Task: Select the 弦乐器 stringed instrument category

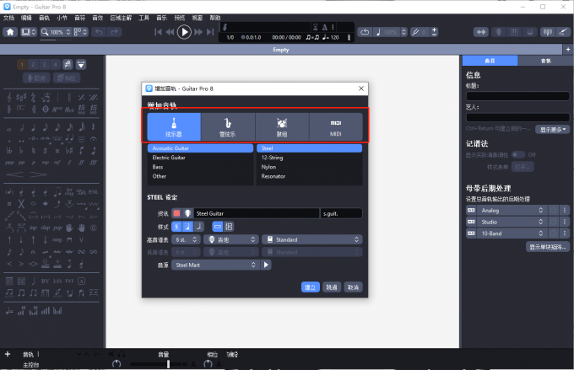Action: pos(174,126)
